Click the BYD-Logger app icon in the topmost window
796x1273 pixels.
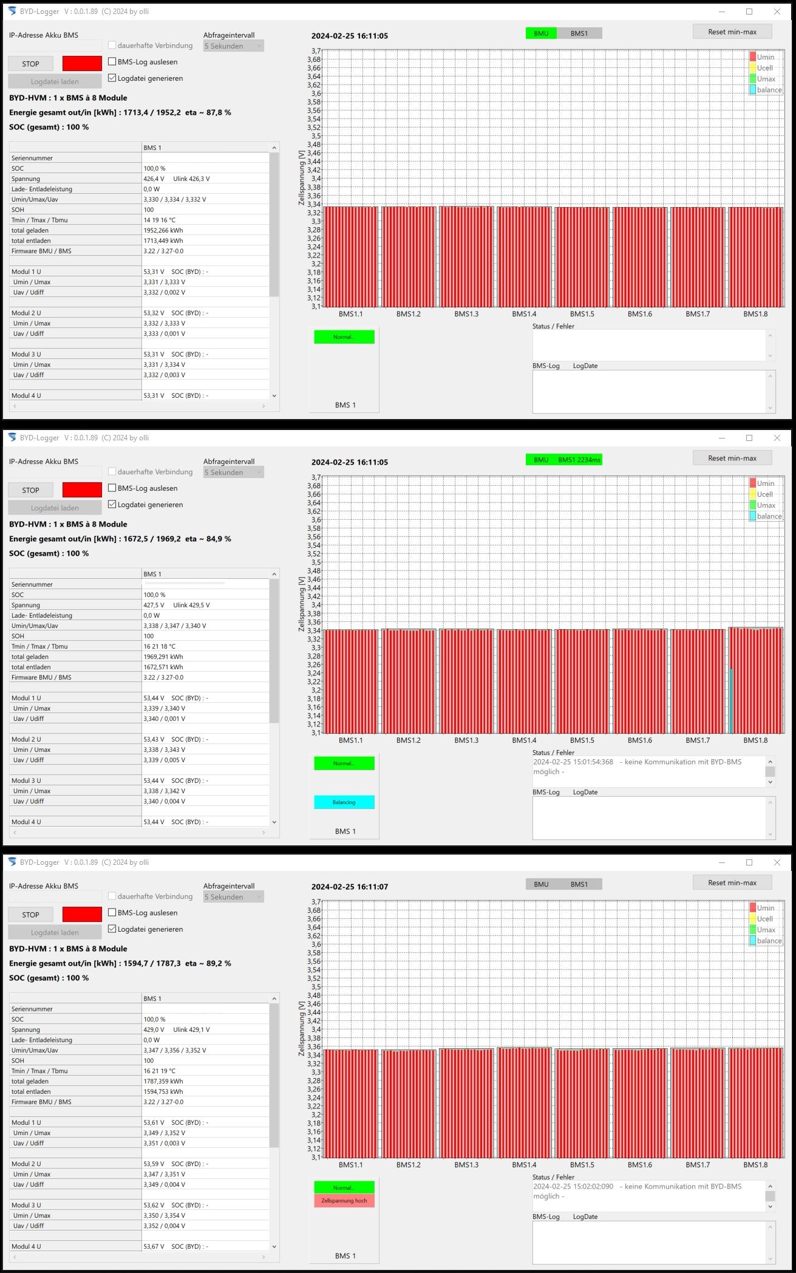pos(12,12)
